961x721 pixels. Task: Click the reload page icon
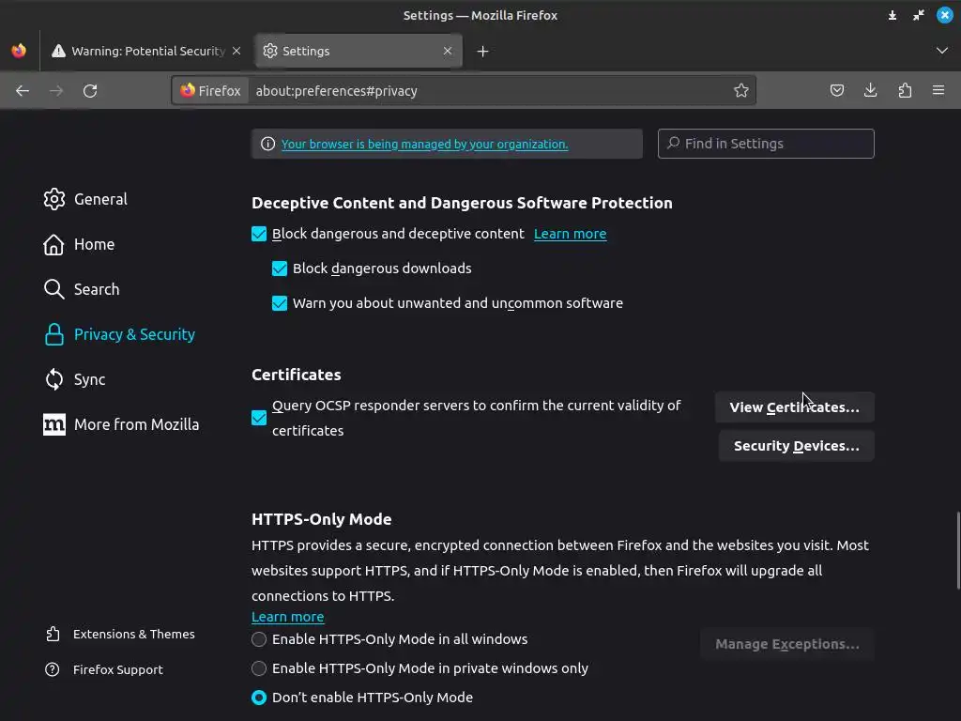click(x=90, y=91)
